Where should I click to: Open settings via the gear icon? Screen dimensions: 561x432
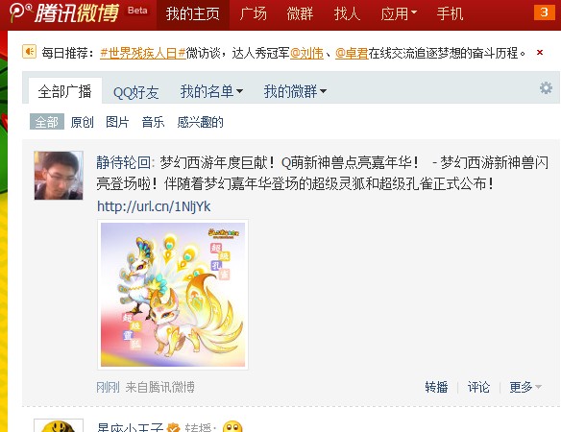tap(546, 88)
